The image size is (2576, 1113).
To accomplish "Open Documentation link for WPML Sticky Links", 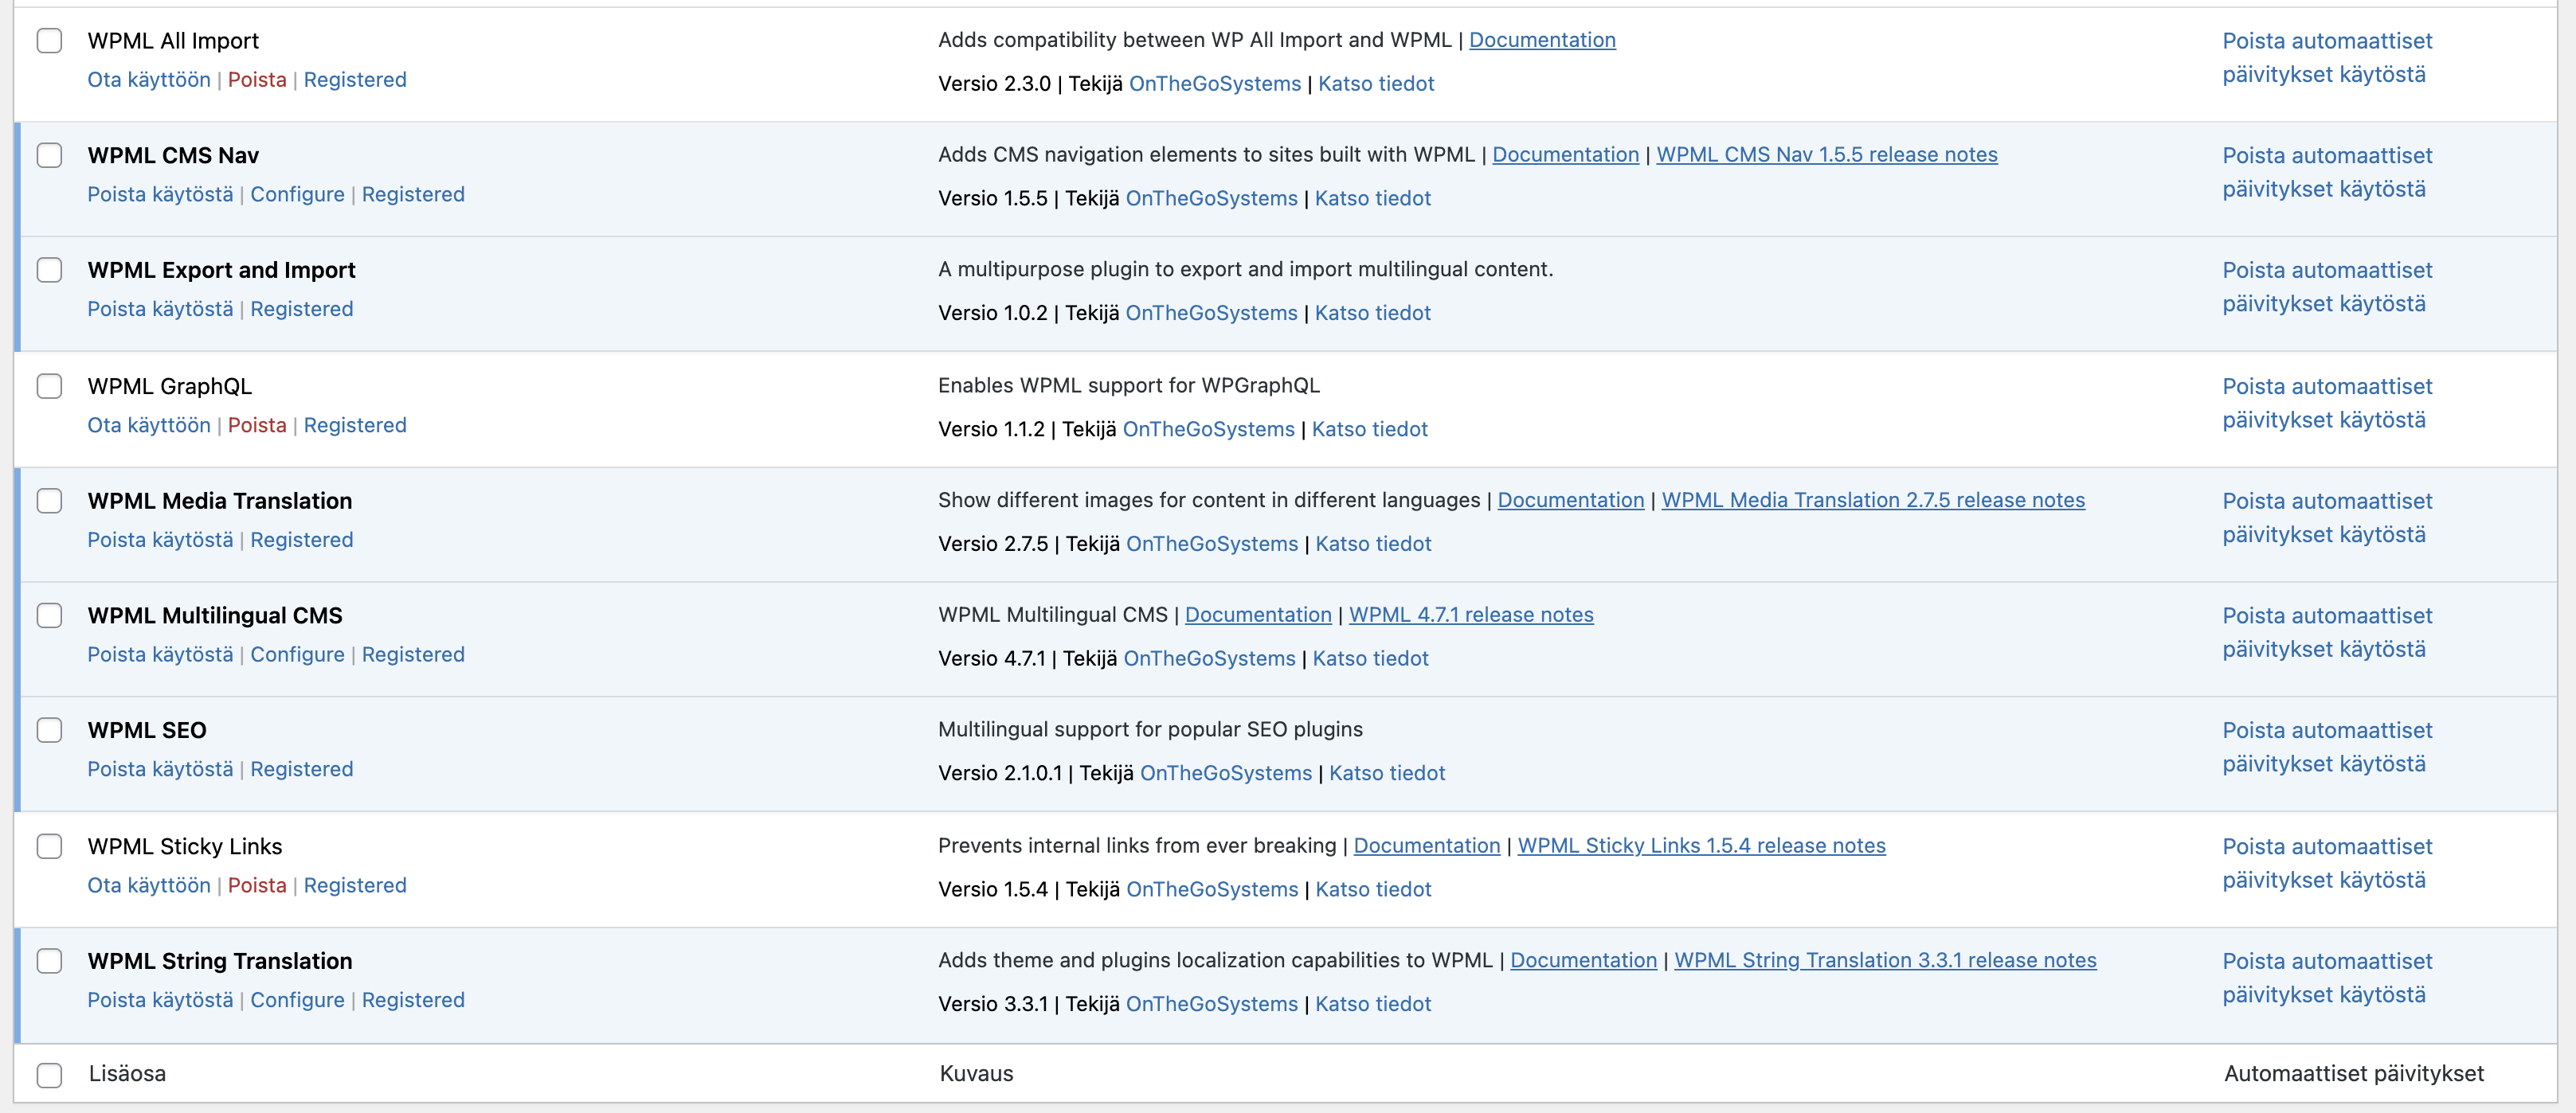I will point(1426,846).
